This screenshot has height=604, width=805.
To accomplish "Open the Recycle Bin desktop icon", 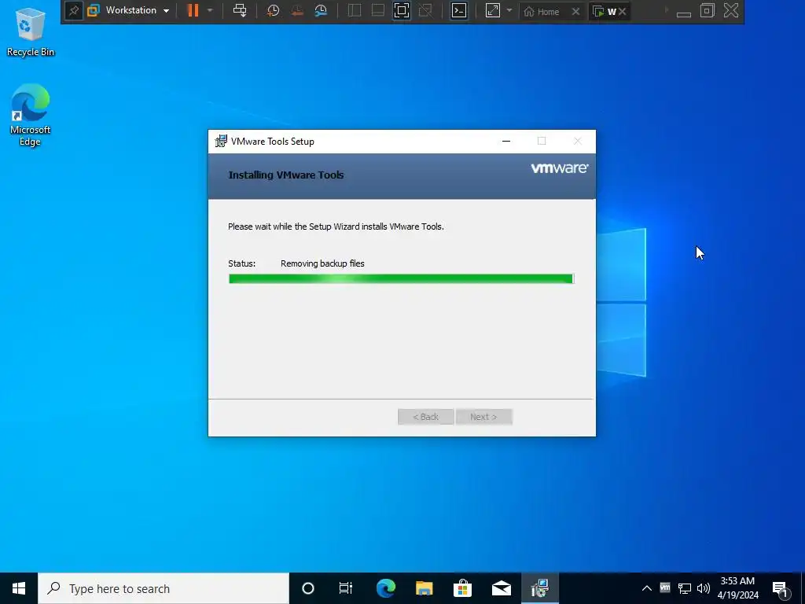I will coord(31,31).
